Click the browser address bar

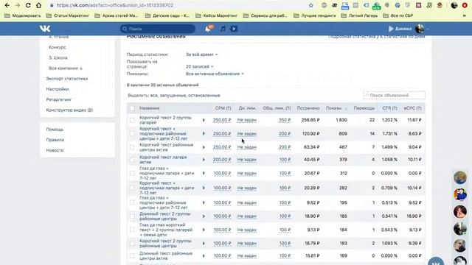(x=178, y=5)
